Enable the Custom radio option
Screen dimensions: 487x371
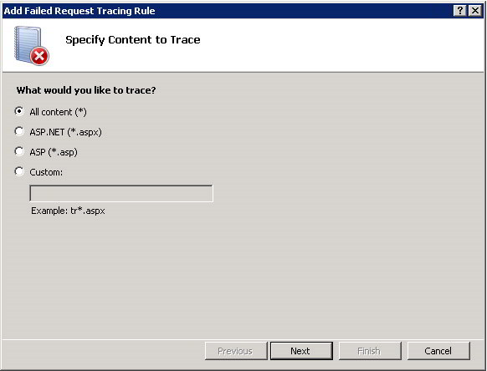tap(19, 171)
